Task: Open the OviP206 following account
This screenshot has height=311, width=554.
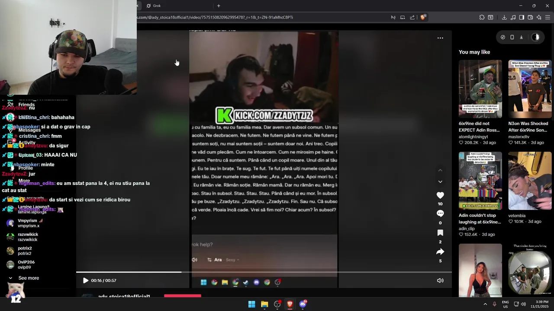Action: (x=26, y=264)
